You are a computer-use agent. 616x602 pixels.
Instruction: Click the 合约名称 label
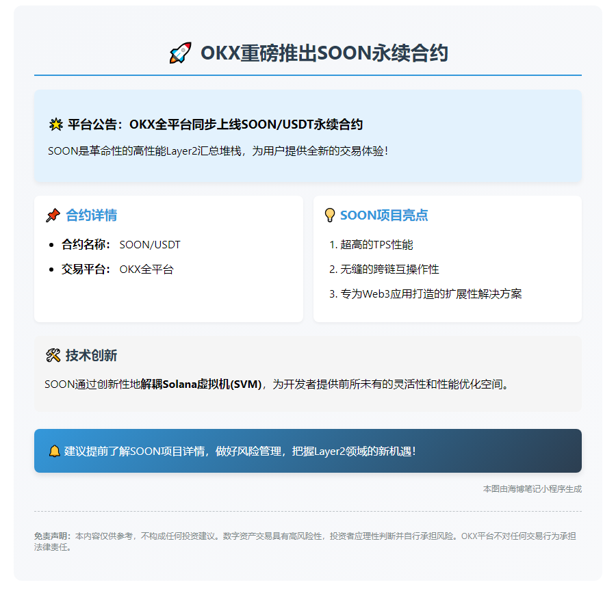pyautogui.click(x=86, y=245)
